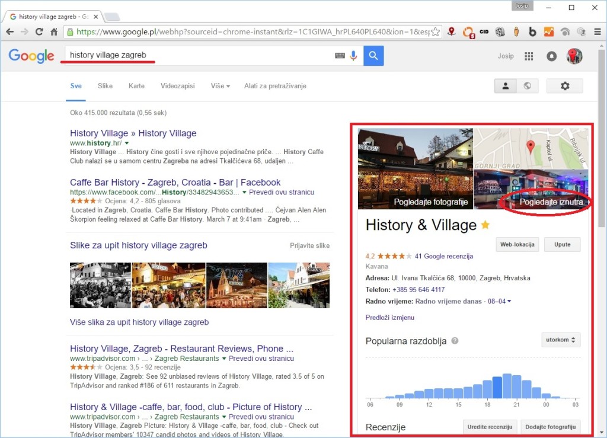This screenshot has height=438, width=607.
Task: Open the film reel extension icon
Action: (x=500, y=32)
